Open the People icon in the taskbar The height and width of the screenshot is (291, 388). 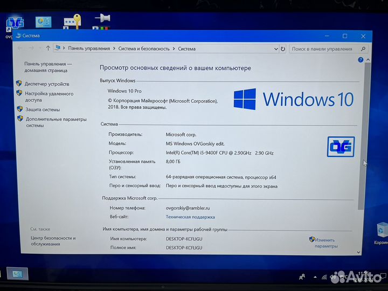(302, 277)
